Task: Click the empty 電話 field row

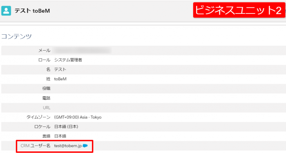Action: [143, 98]
